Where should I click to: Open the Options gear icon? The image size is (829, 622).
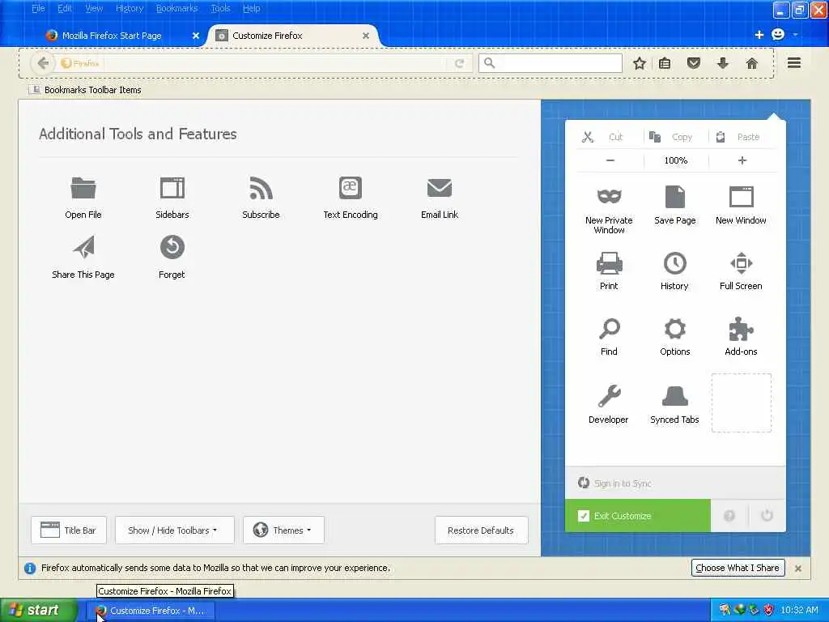(675, 329)
